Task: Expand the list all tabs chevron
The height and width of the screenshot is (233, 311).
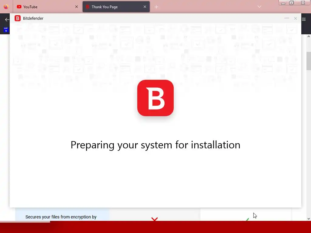Action: 259,7
